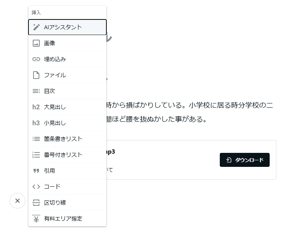Click the embed link icon

pos(36,59)
